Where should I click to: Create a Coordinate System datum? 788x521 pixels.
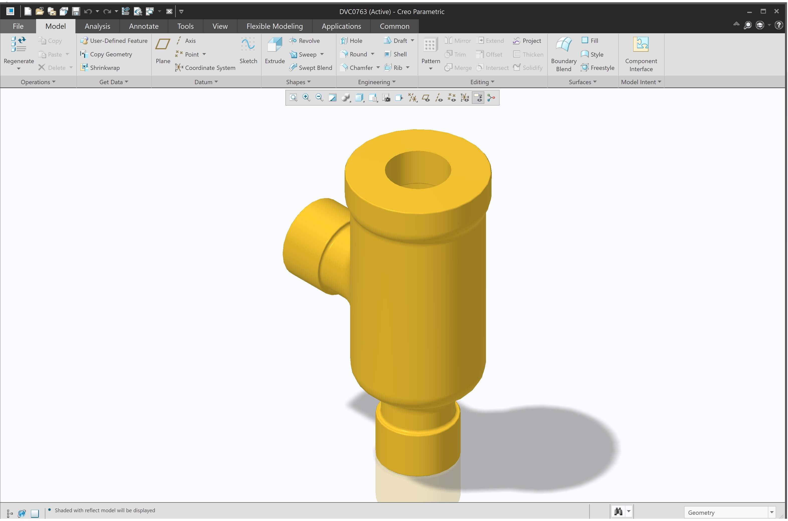coord(205,68)
